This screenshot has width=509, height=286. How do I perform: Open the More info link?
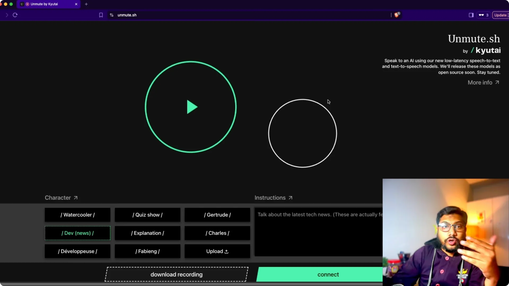[x=483, y=82]
